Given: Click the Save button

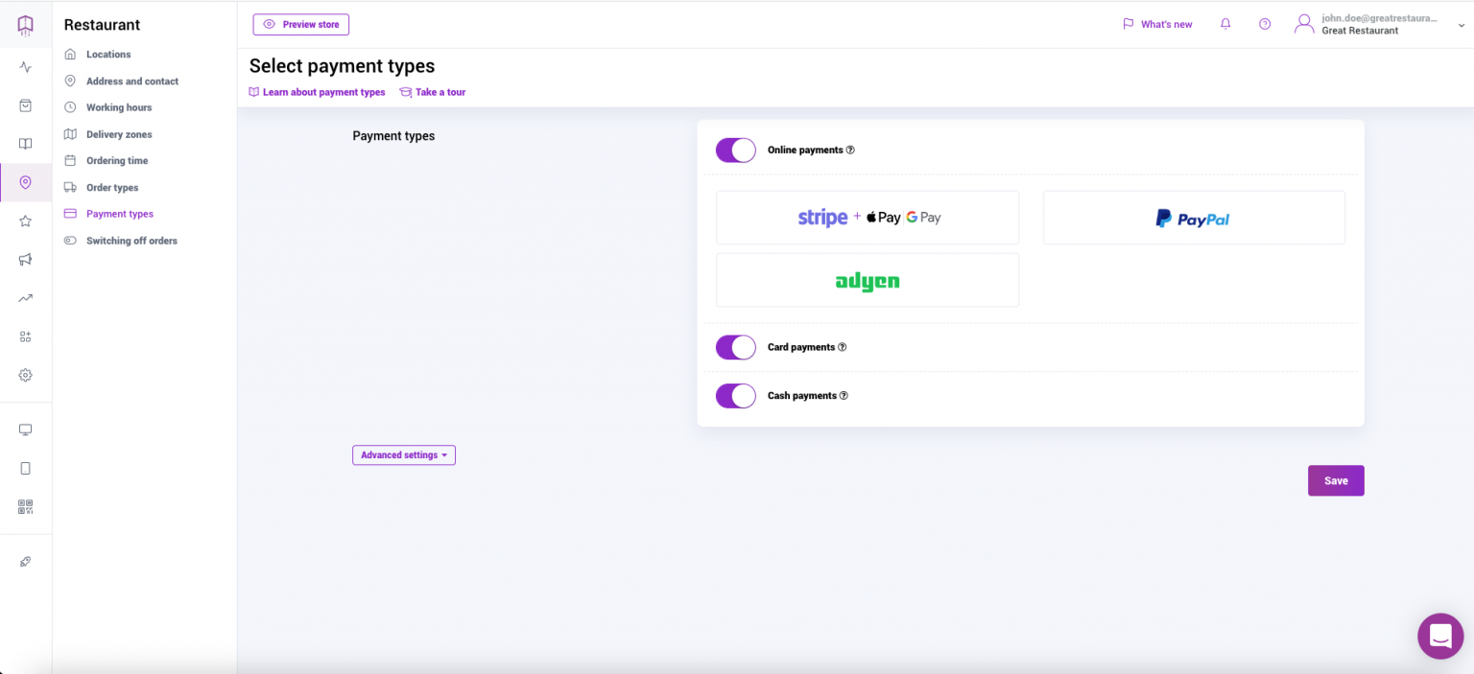Looking at the screenshot, I should click(x=1335, y=481).
